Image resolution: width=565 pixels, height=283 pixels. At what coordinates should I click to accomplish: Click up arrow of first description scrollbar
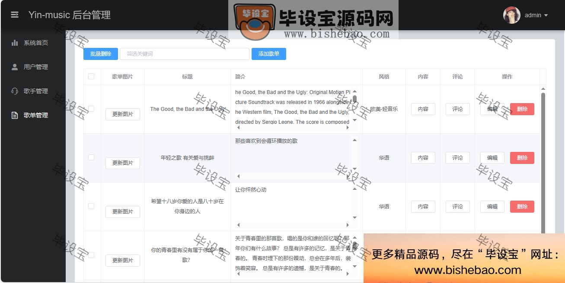pos(355,91)
